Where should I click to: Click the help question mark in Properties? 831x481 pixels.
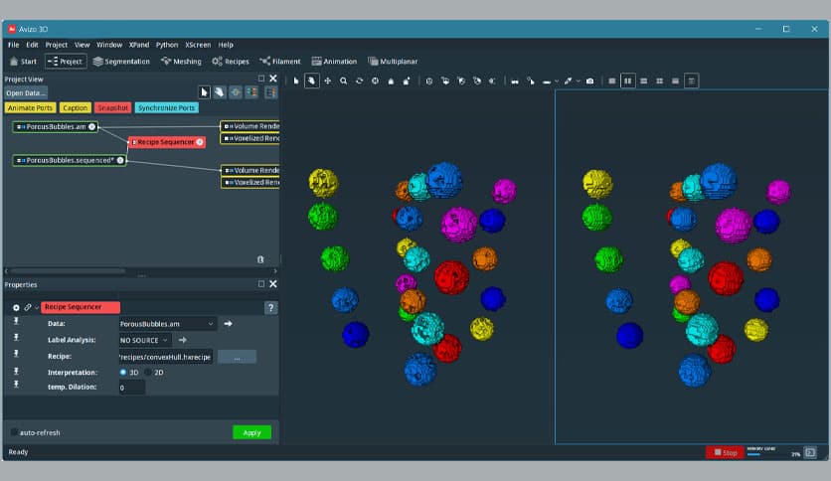click(270, 308)
